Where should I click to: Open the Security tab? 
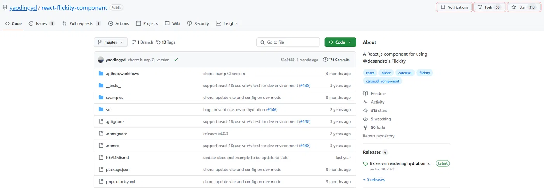pyautogui.click(x=198, y=23)
